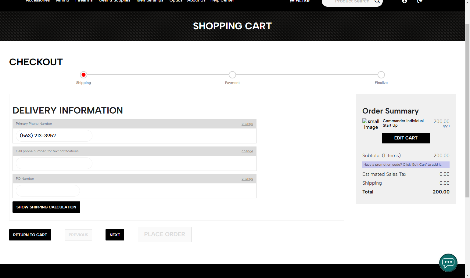Click the small product image thumbnail
The image size is (470, 278).
coord(371,124)
